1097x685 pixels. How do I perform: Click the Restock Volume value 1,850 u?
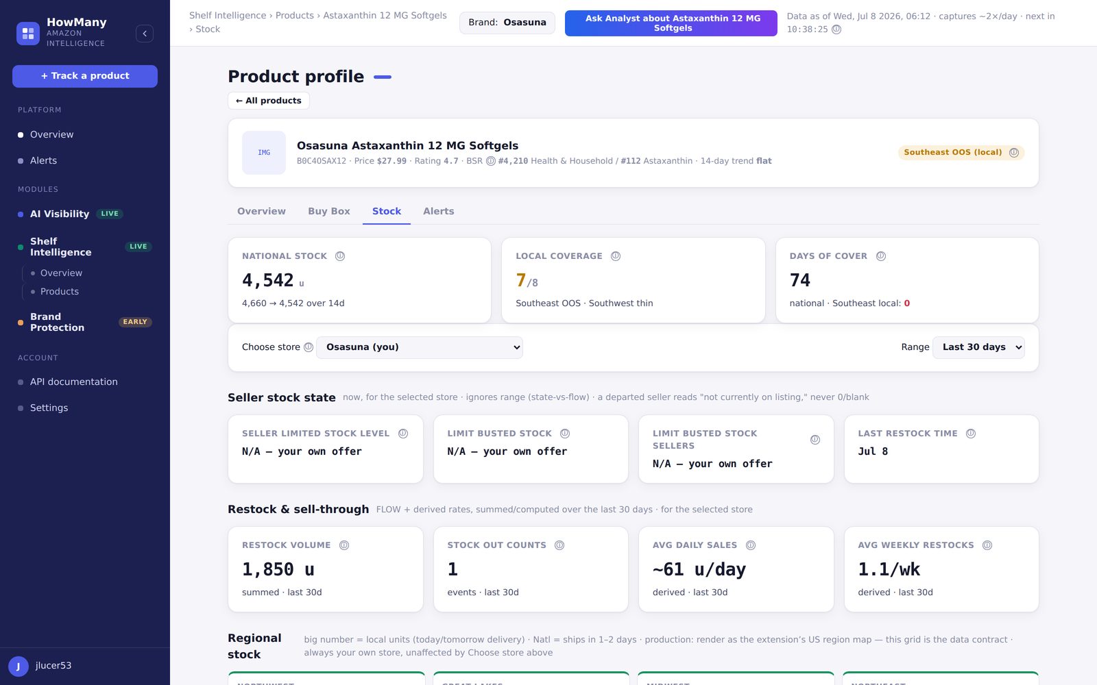(x=278, y=570)
